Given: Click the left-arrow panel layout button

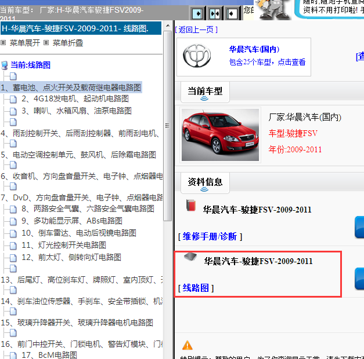Looking at the screenshot, I should pyautogui.click(x=232, y=14).
